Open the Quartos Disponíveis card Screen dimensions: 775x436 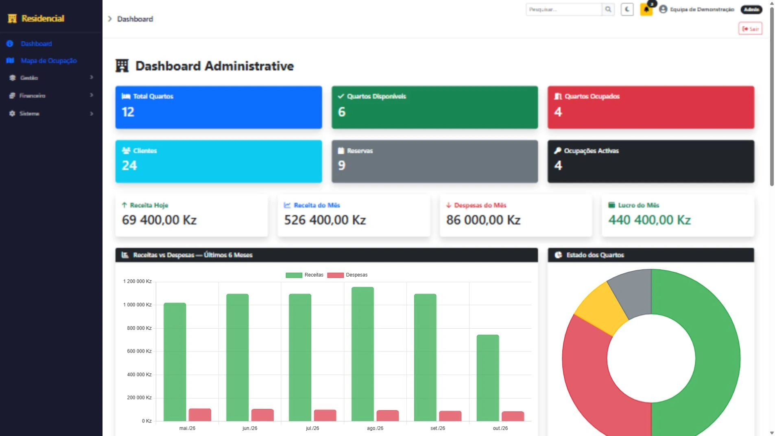tap(434, 107)
